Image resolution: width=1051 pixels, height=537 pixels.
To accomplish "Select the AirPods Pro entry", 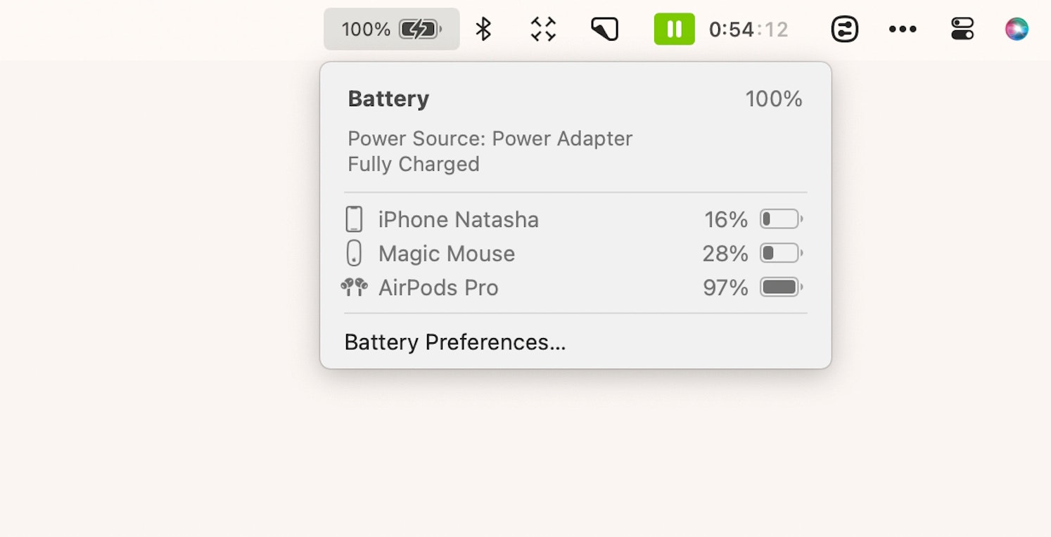I will [x=438, y=287].
